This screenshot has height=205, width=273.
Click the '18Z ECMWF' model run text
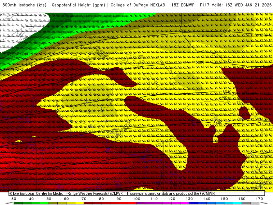pyautogui.click(x=183, y=5)
